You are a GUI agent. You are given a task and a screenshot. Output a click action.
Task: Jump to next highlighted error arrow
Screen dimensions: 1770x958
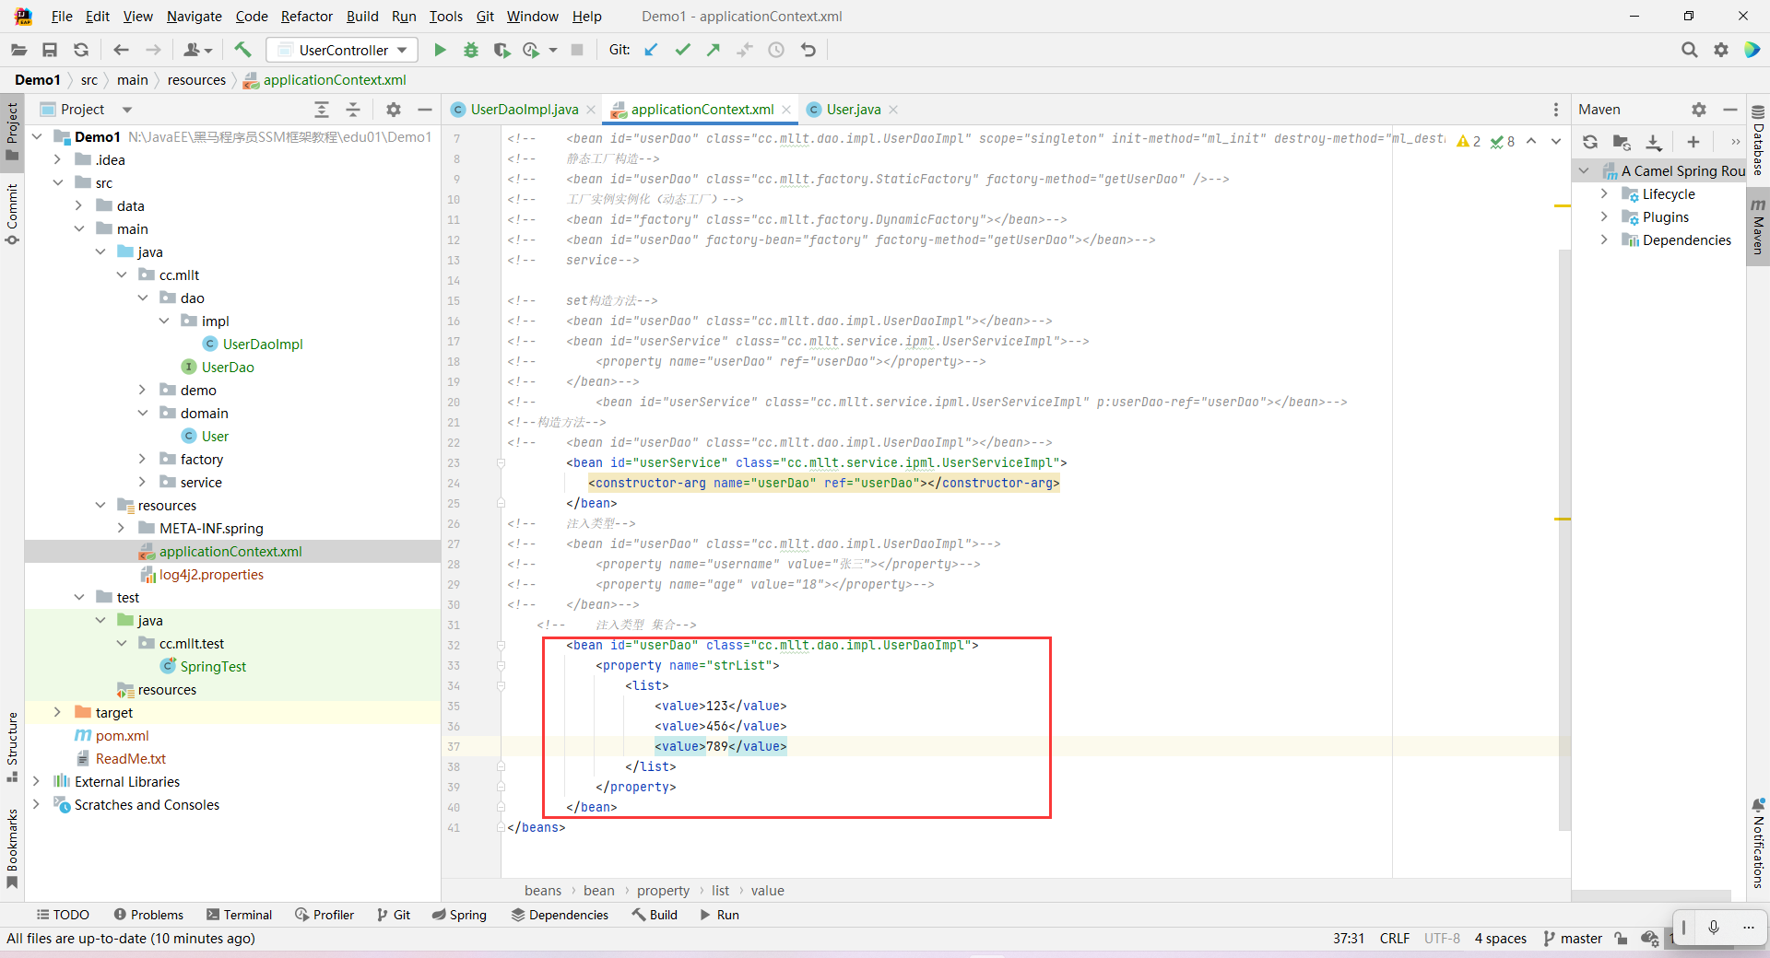click(1556, 141)
